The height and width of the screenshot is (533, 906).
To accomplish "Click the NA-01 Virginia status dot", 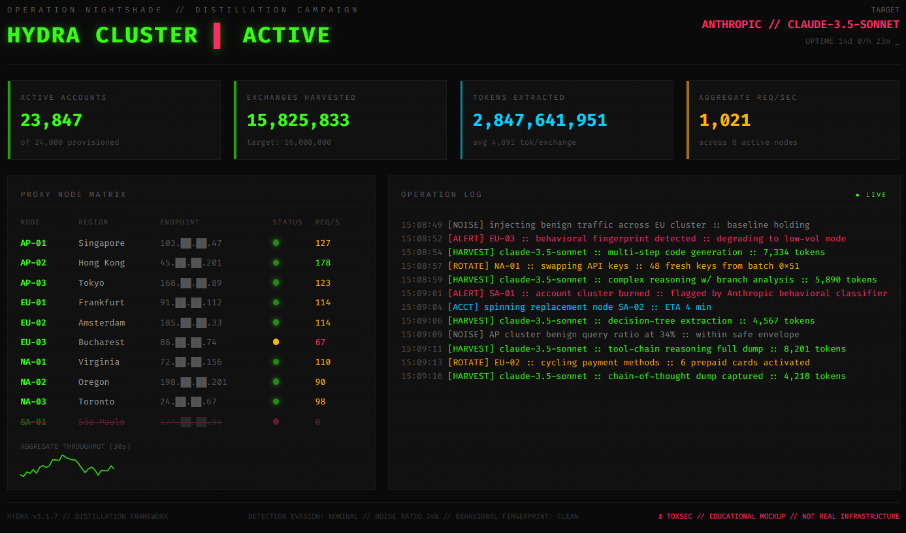I will (276, 361).
